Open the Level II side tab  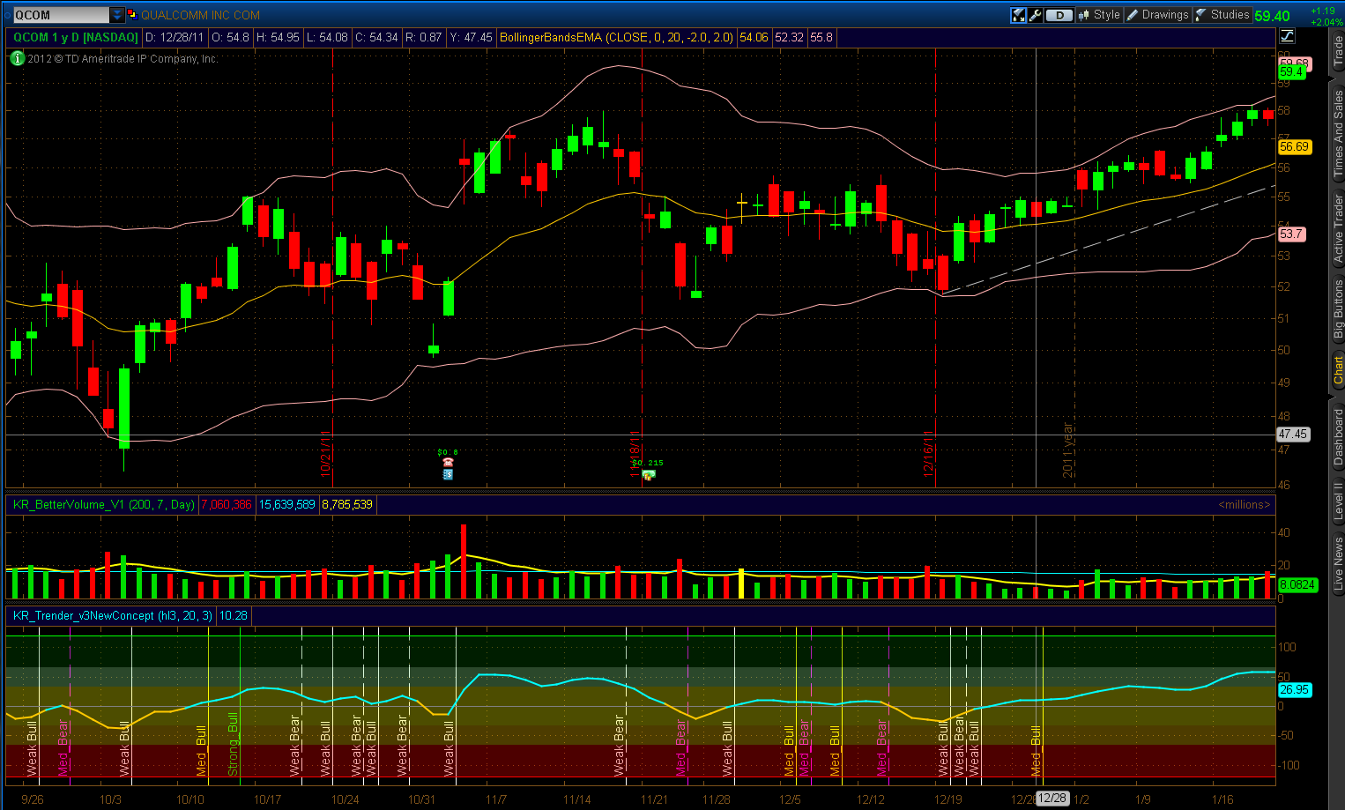pos(1338,500)
